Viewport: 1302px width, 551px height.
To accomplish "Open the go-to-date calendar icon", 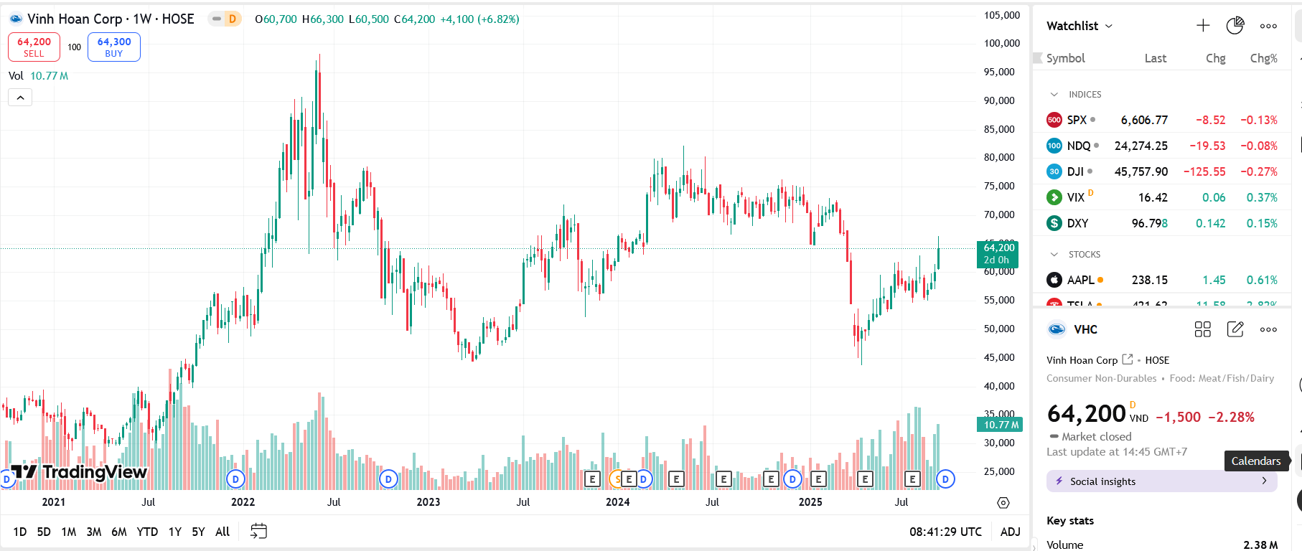I will click(258, 531).
